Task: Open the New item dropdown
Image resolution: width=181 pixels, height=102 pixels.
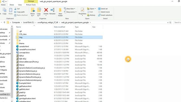Action: point(70,9)
